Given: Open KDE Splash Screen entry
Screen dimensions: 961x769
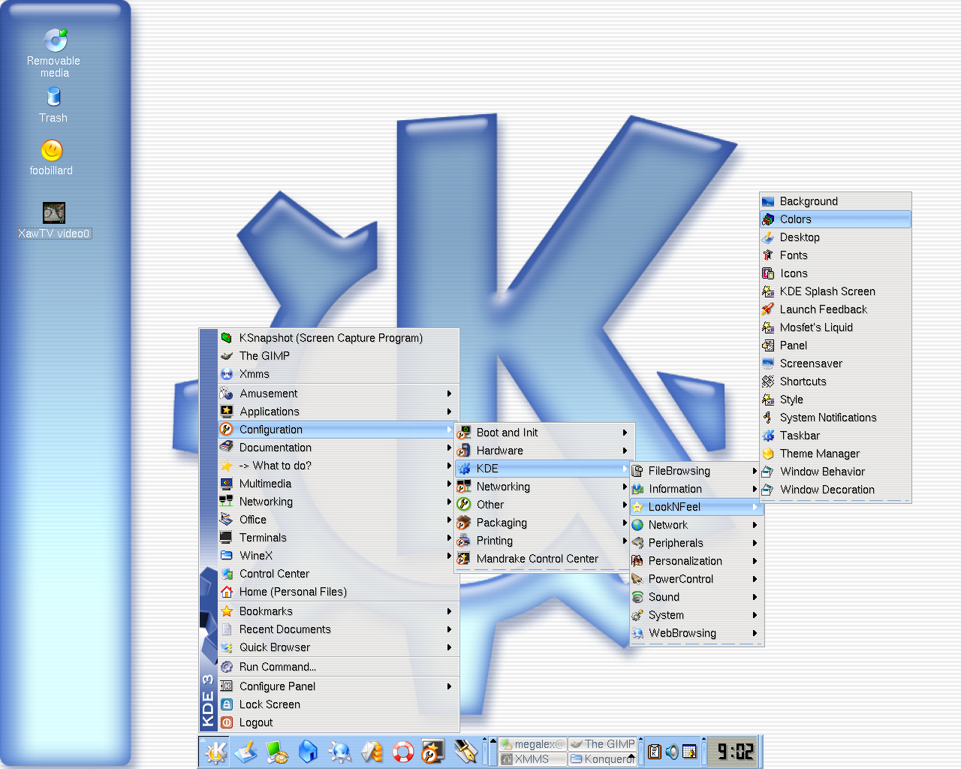Looking at the screenshot, I should 836,291.
